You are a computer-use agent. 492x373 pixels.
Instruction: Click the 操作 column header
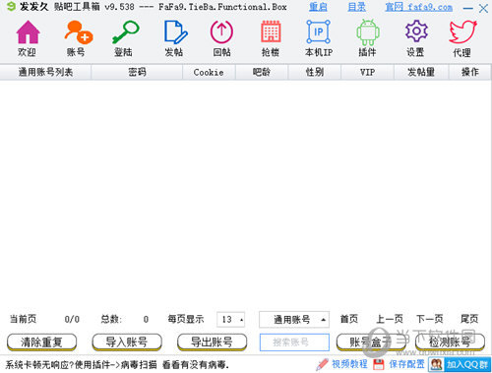pos(470,72)
